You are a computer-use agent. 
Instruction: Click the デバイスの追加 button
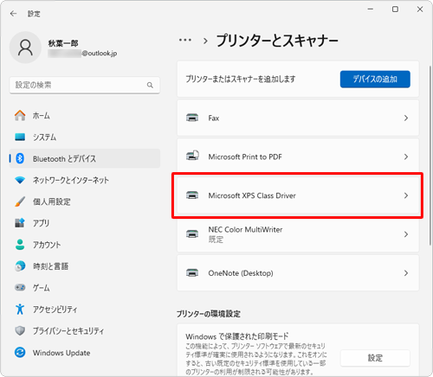click(375, 79)
